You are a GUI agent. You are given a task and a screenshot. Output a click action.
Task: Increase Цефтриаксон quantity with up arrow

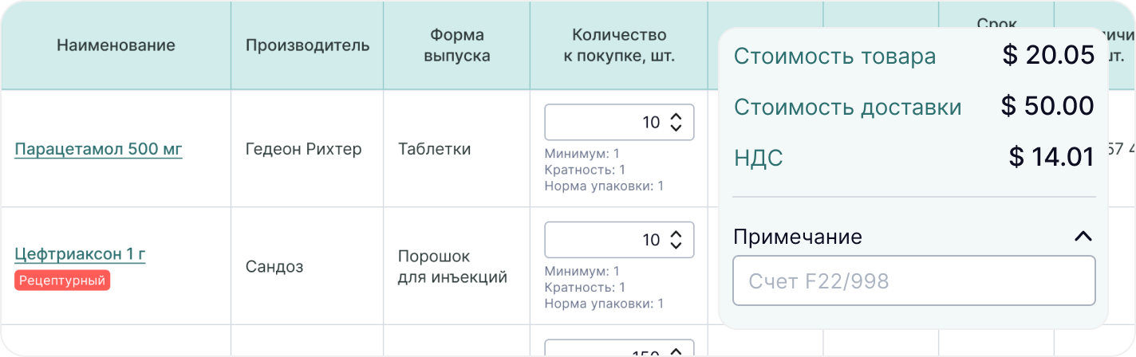(676, 234)
